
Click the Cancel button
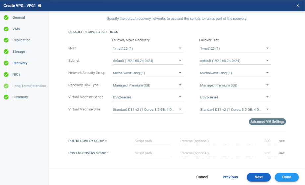[x=202, y=177]
